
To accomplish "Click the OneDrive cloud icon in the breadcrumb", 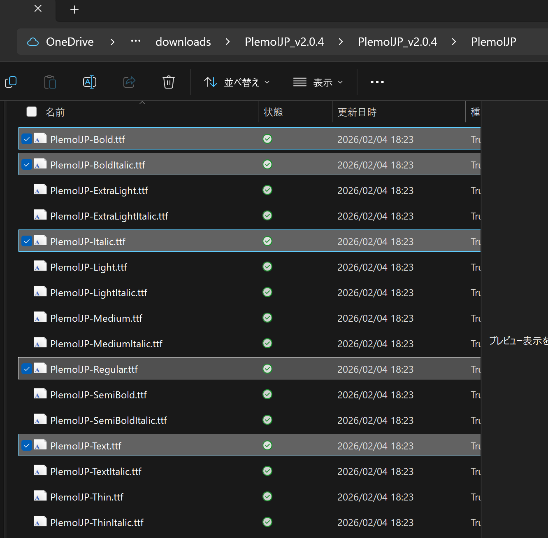I will [x=33, y=42].
